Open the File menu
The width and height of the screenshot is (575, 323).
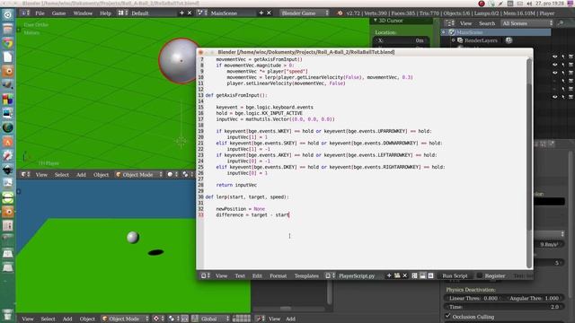[40, 13]
